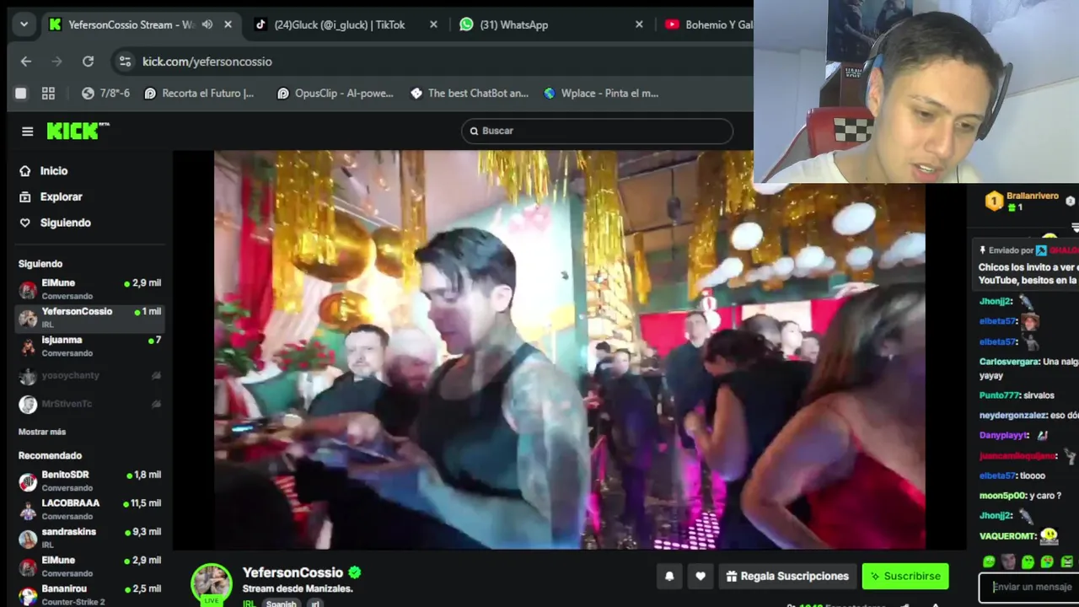Close the WhatsApp tab
This screenshot has height=607, width=1079.
click(x=639, y=24)
